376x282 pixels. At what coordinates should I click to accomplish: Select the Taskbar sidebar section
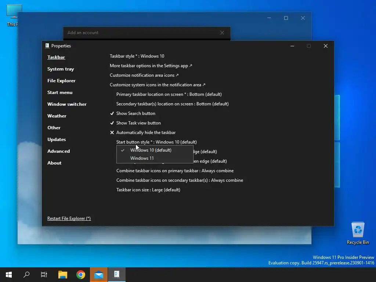(x=56, y=57)
